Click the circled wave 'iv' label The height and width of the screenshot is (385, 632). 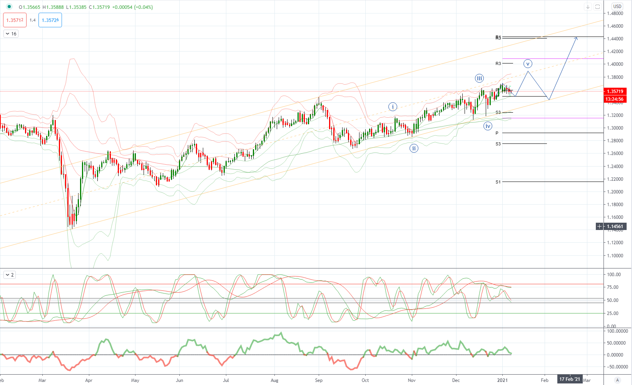(x=488, y=126)
